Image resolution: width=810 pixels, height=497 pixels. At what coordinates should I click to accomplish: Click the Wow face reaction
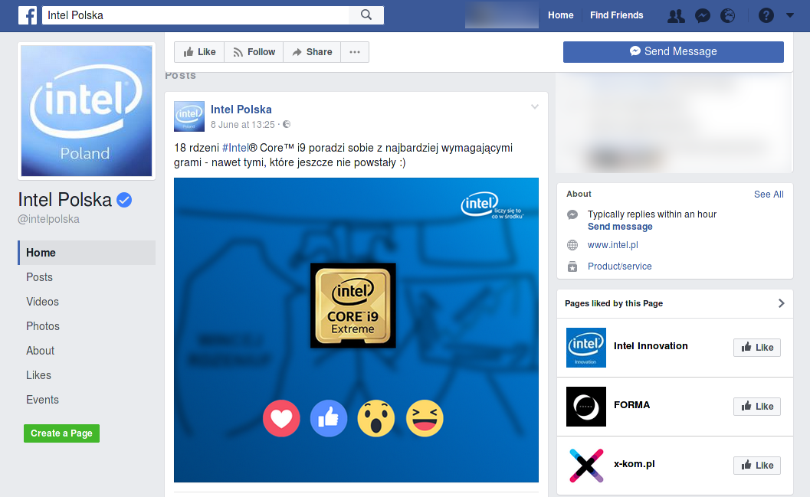click(376, 418)
